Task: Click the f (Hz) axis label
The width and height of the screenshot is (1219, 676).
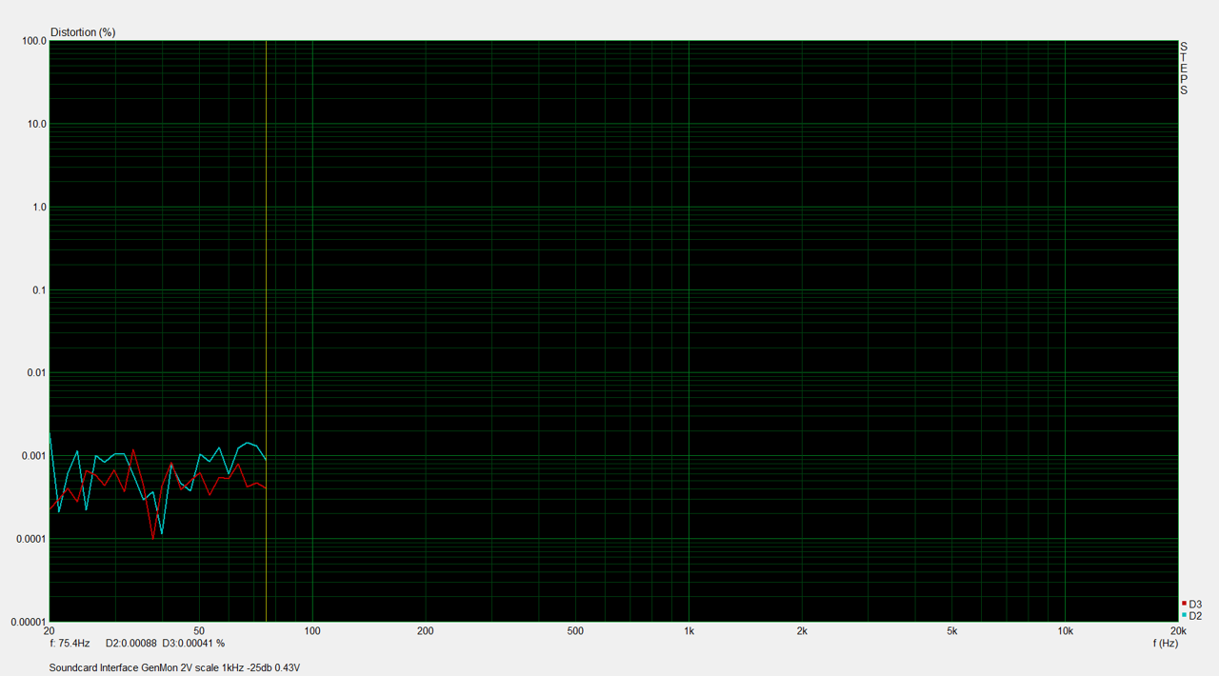Action: click(x=1166, y=644)
